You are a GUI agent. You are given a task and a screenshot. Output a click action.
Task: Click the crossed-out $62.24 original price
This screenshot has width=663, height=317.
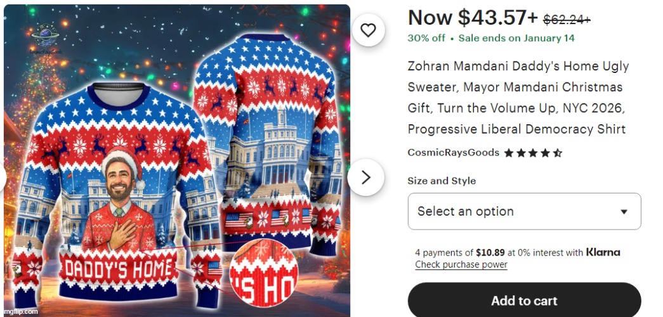567,20
